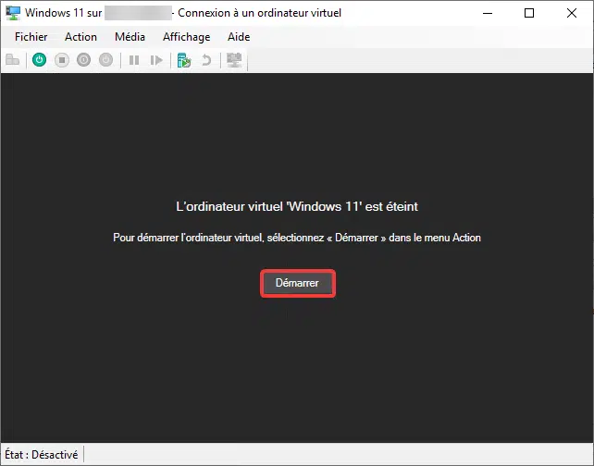Click 'État : Désactivé' in status bar
This screenshot has height=466, width=594.
(x=41, y=454)
